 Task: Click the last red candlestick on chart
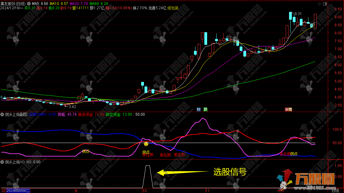[315, 21]
